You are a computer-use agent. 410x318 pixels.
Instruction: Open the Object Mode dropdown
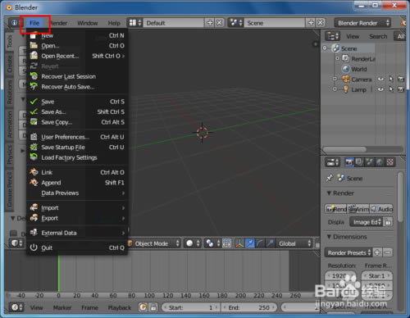click(153, 243)
